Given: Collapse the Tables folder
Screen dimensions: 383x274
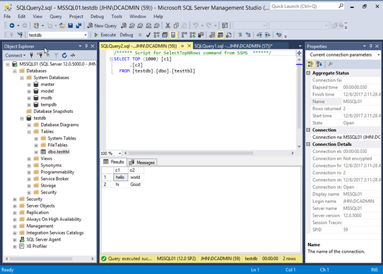Looking at the screenshot, I should pyautogui.click(x=29, y=132).
